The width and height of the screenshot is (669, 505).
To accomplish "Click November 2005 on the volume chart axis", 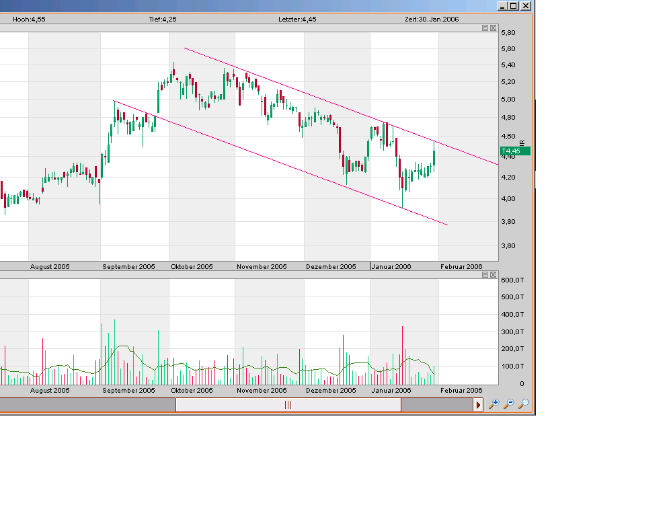I will (x=262, y=390).
